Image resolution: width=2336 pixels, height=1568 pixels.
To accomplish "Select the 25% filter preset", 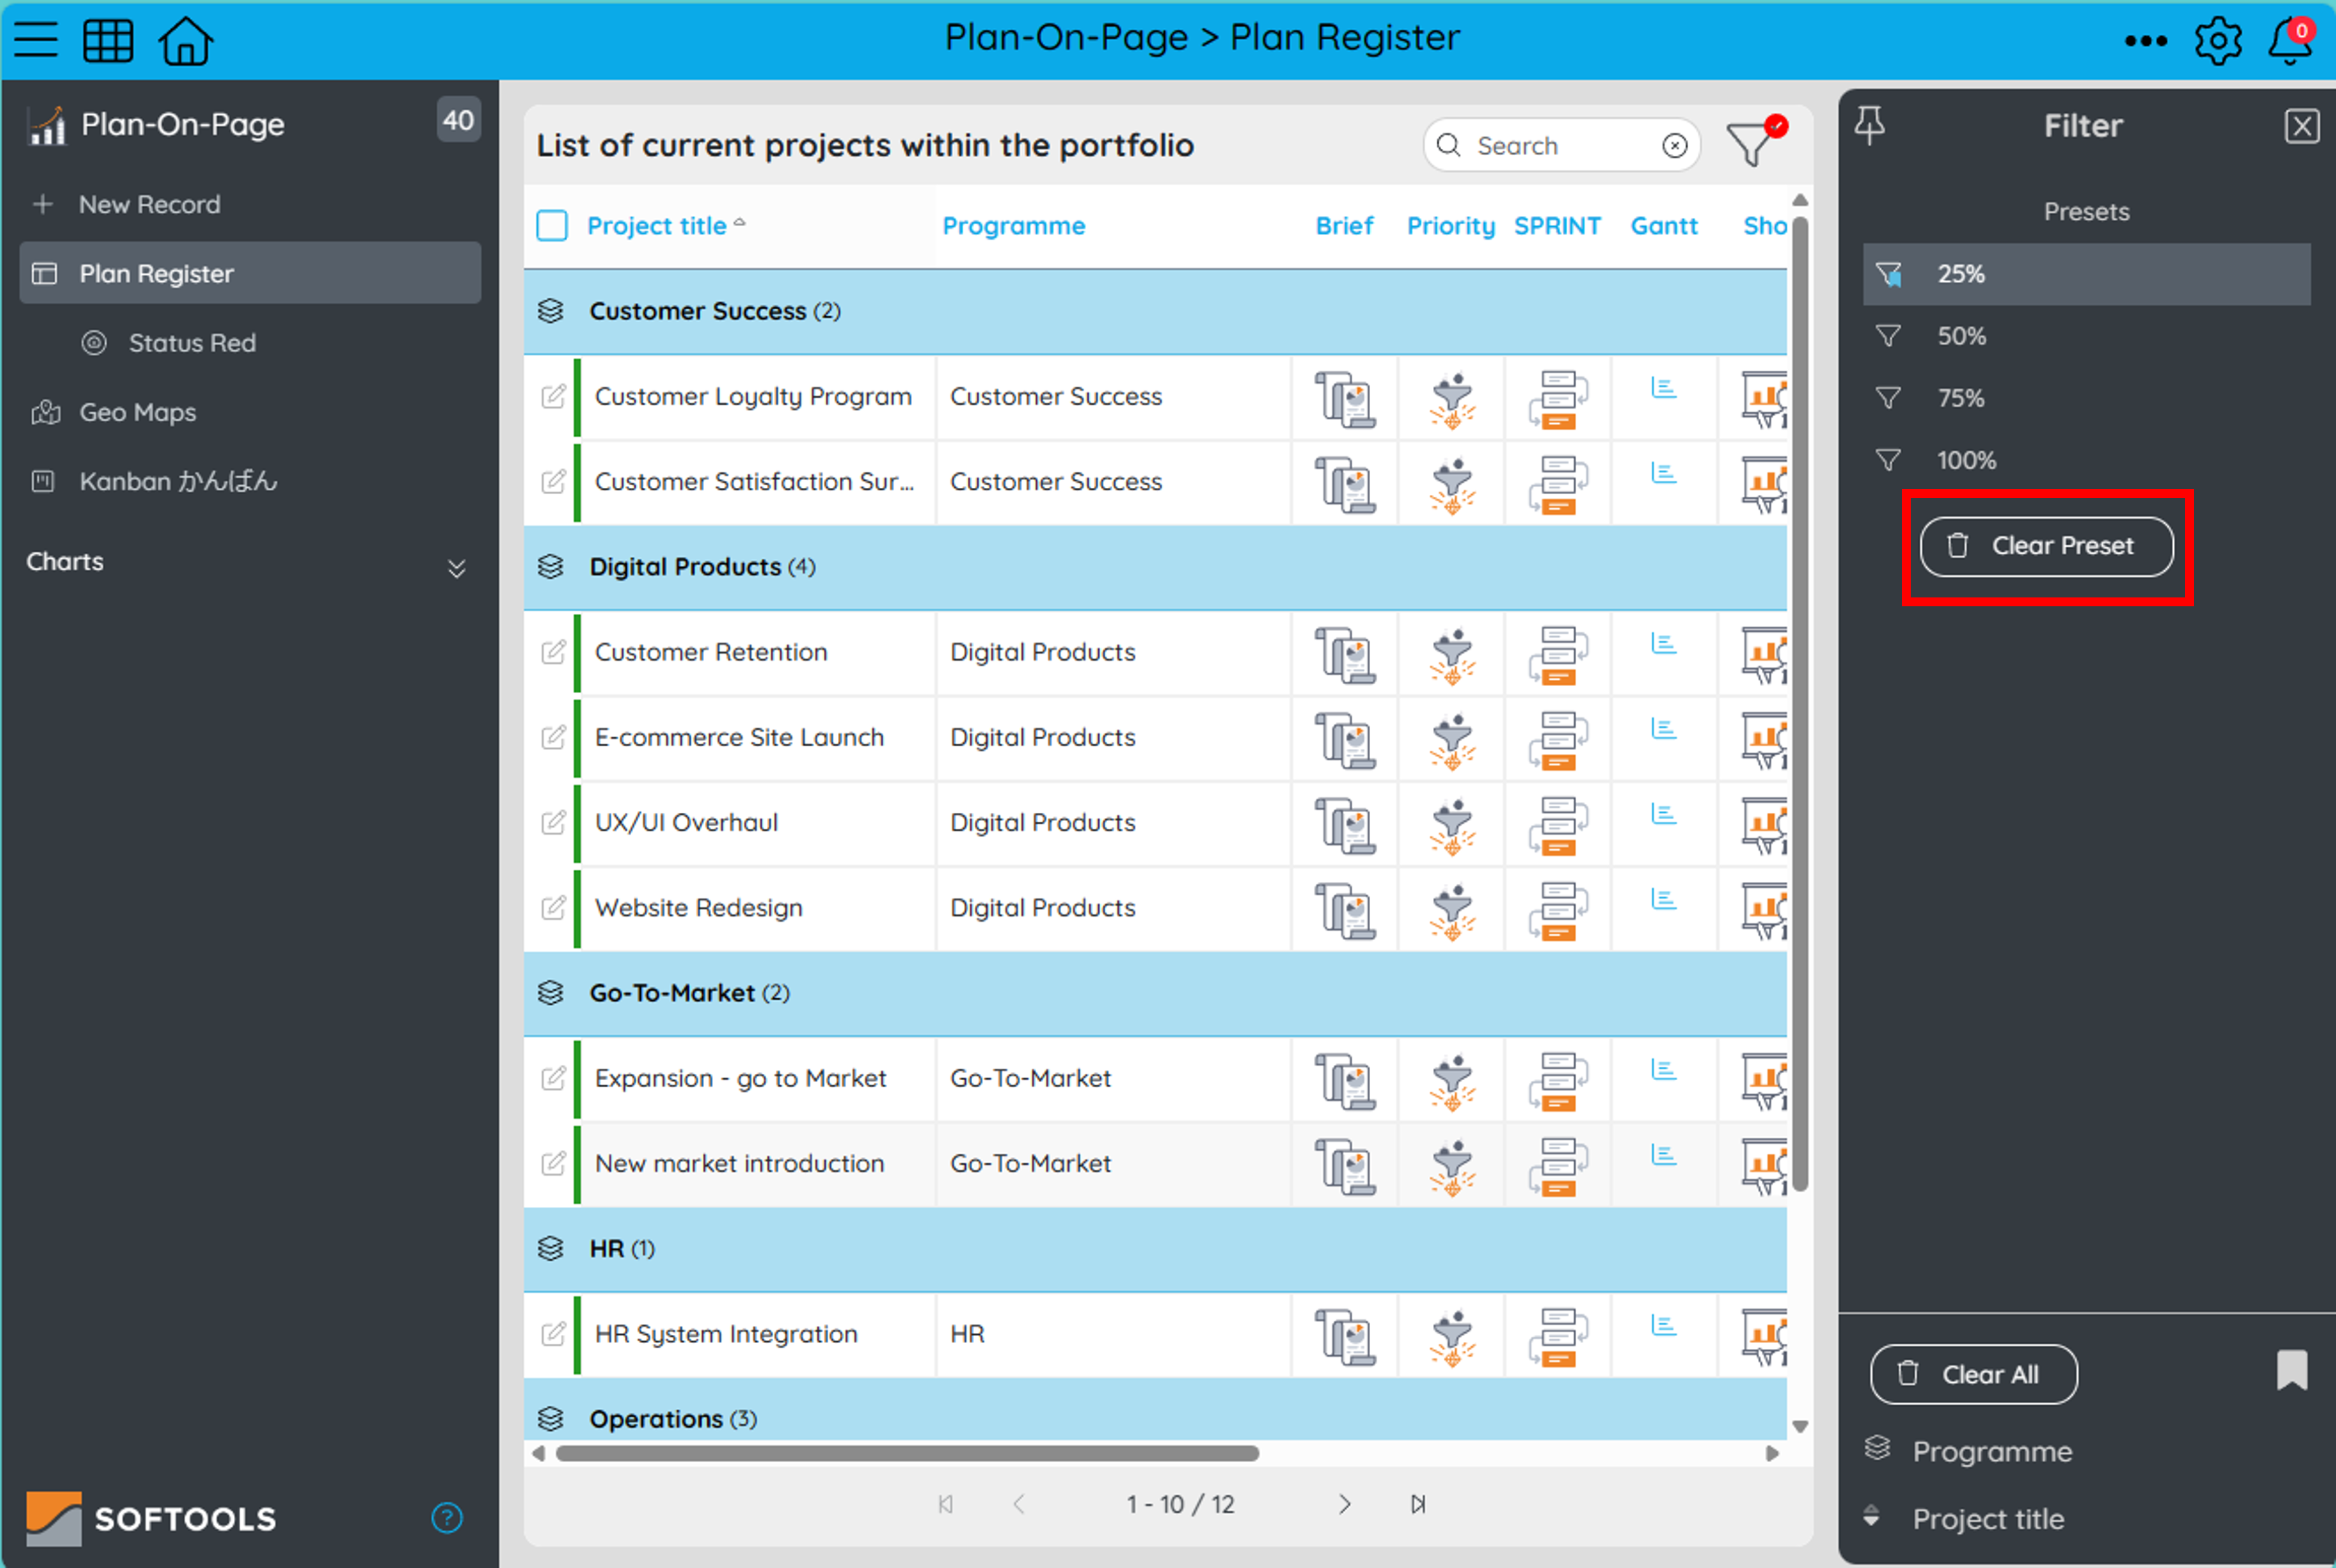I will tap(2086, 274).
